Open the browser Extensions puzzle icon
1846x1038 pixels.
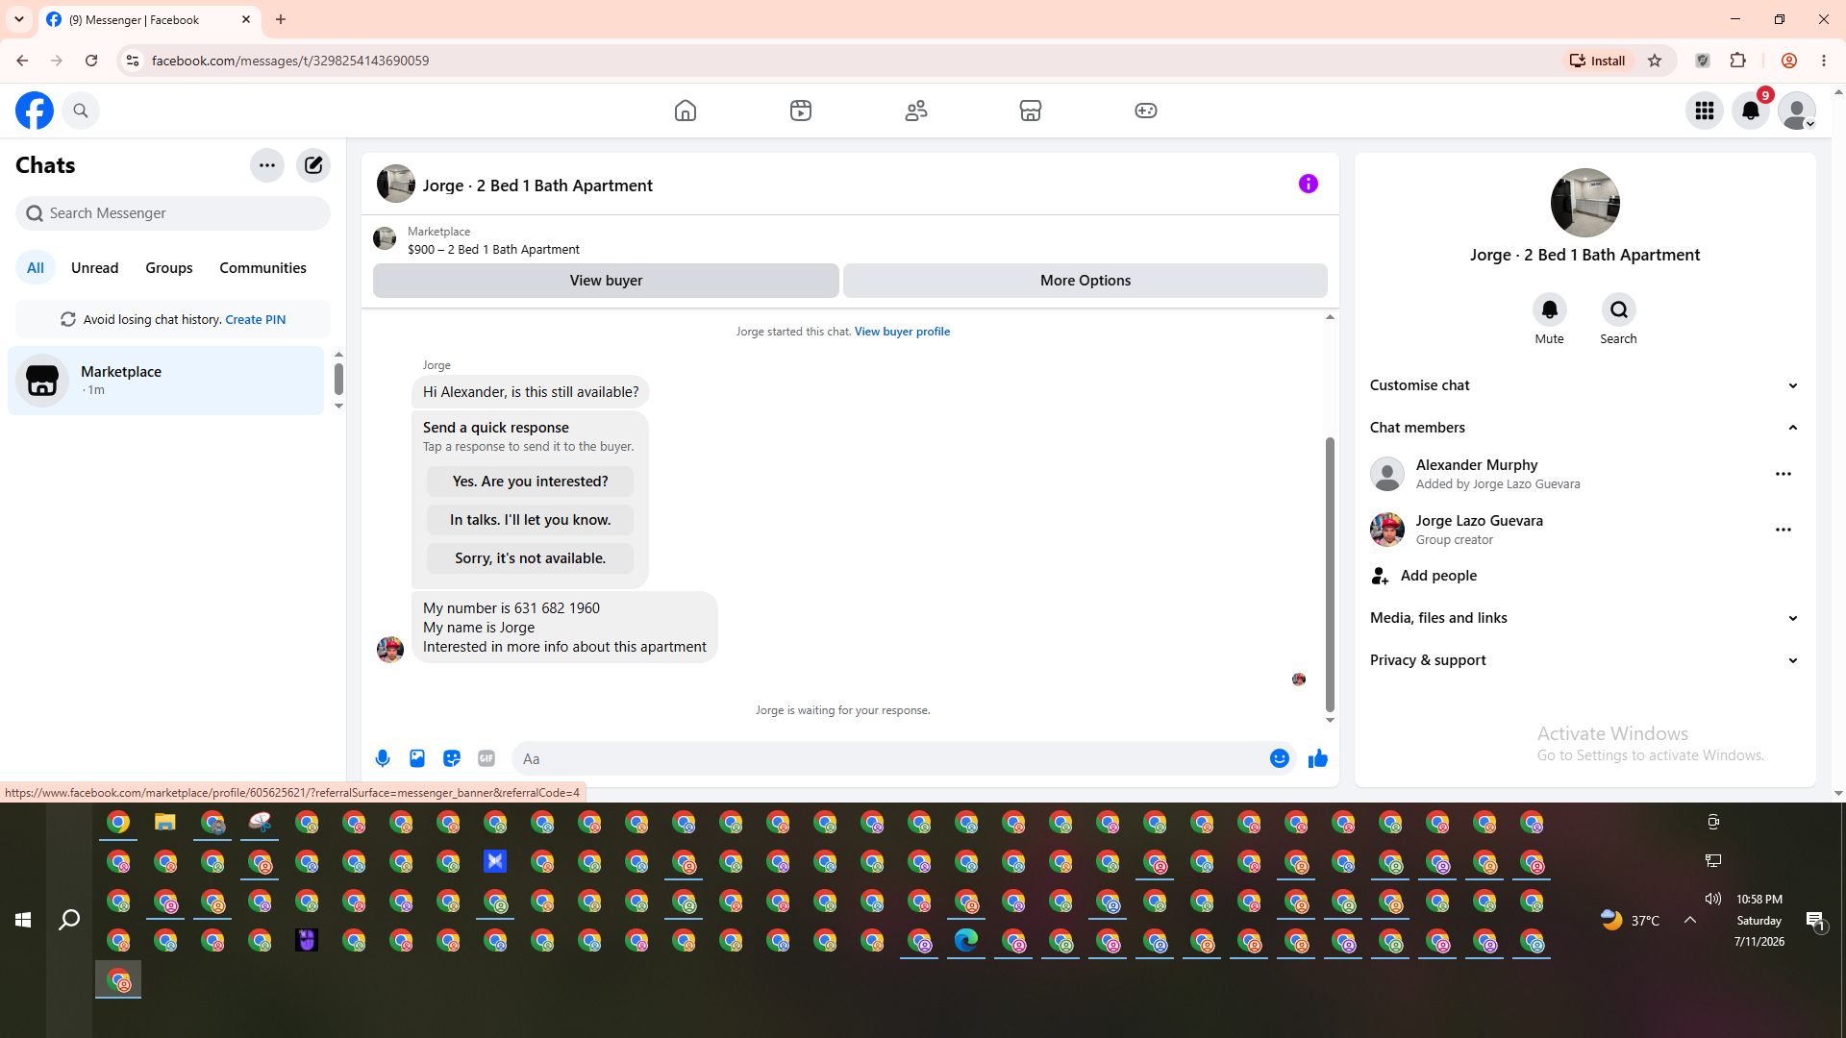[x=1738, y=61]
